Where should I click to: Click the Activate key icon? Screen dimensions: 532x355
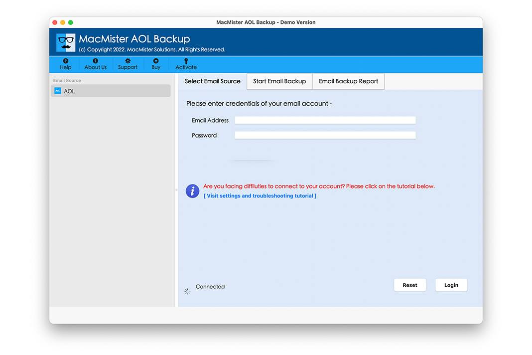tap(186, 61)
